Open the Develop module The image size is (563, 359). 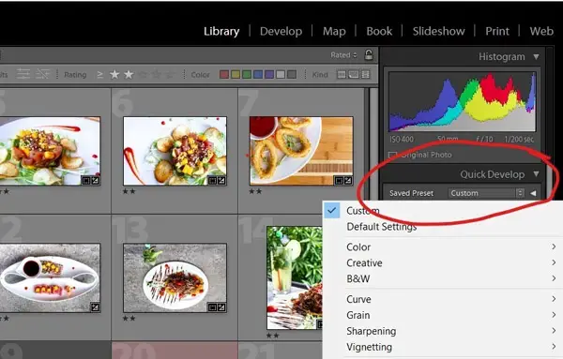point(281,31)
